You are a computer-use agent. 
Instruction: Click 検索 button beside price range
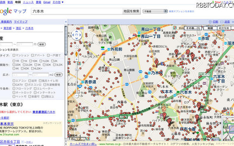[41, 44]
